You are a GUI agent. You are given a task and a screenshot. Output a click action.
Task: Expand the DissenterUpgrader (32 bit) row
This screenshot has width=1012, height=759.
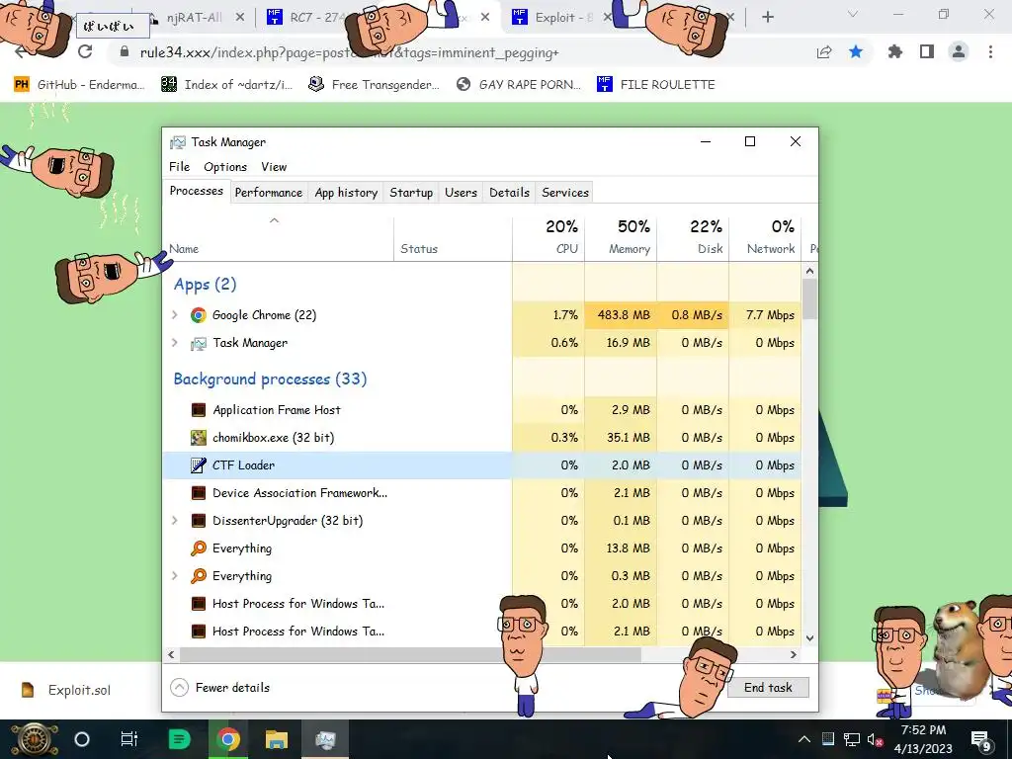pos(174,520)
